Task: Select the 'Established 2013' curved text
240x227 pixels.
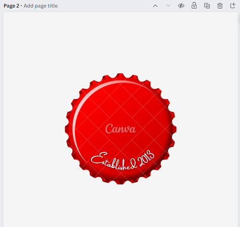Action: click(123, 160)
